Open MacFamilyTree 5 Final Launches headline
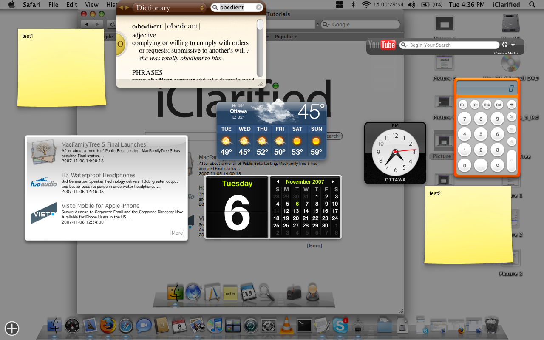Screen dimensions: 544x340 tap(105, 144)
